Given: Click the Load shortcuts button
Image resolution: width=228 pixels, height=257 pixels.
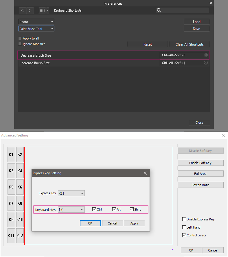Looking at the screenshot, I should 197,22.
